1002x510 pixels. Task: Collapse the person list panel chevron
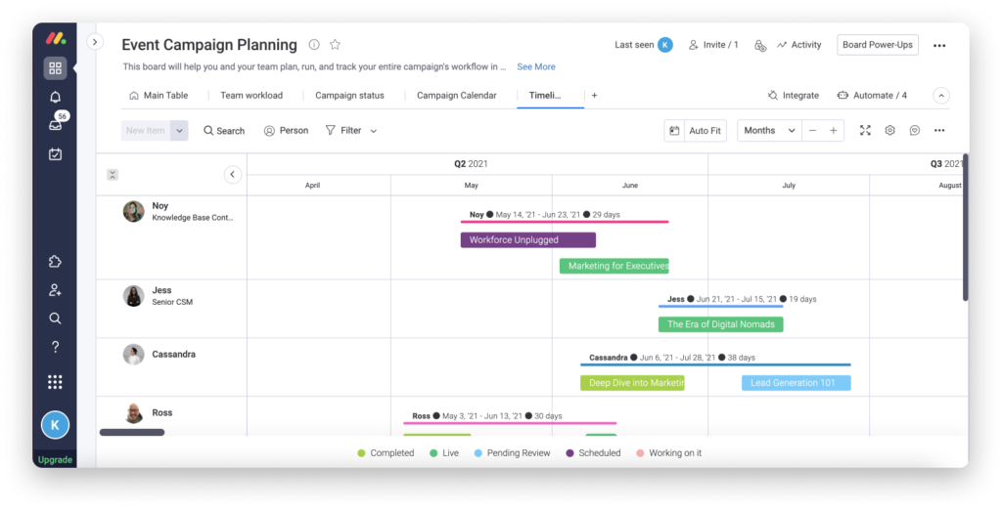point(232,175)
